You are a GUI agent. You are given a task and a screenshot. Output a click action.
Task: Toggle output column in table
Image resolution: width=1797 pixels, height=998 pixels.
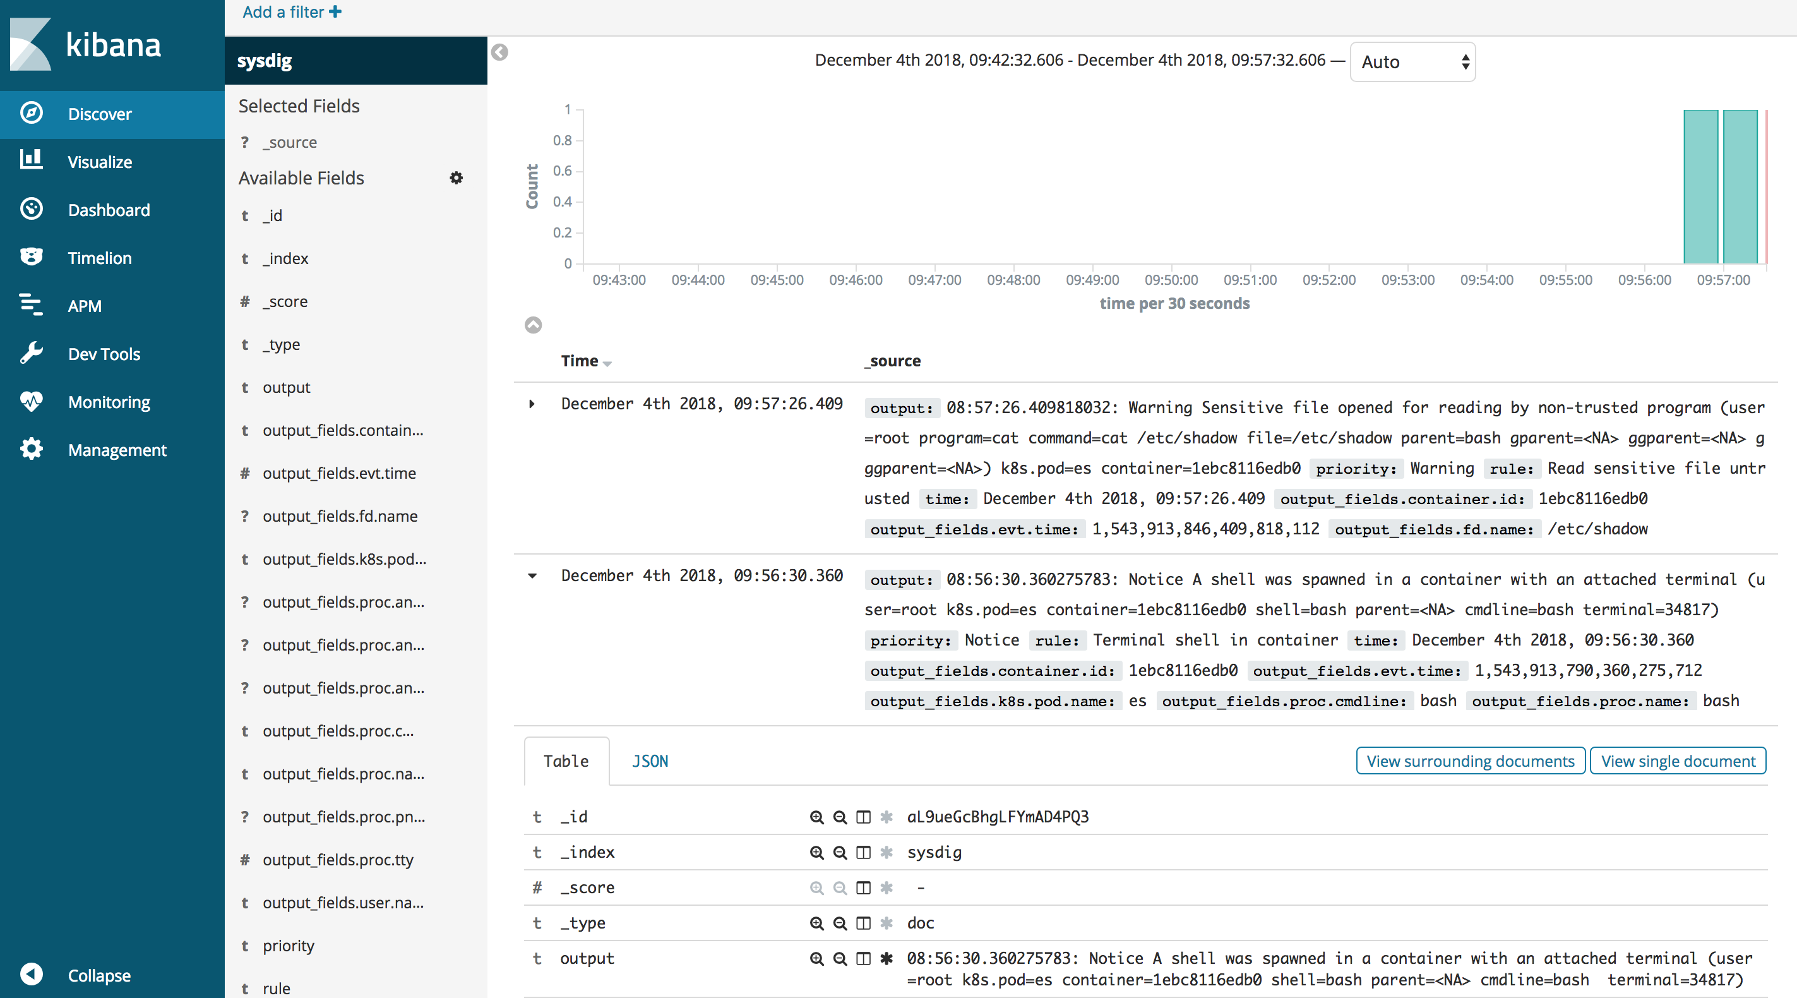click(864, 958)
